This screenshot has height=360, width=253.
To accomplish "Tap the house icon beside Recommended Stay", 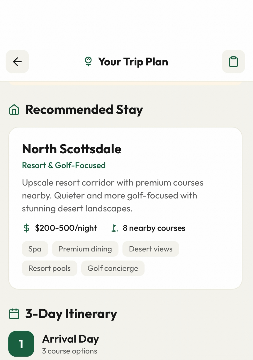I will point(14,110).
